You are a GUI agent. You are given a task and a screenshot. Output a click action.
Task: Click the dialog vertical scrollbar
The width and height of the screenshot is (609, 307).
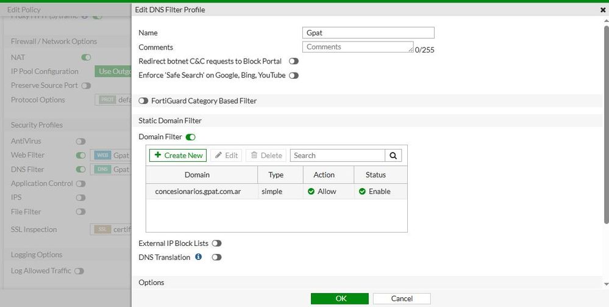[607, 125]
